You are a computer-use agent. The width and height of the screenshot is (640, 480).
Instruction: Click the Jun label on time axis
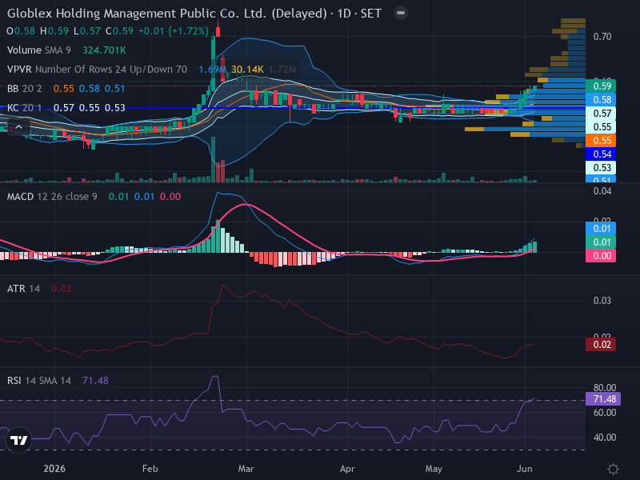(525, 469)
